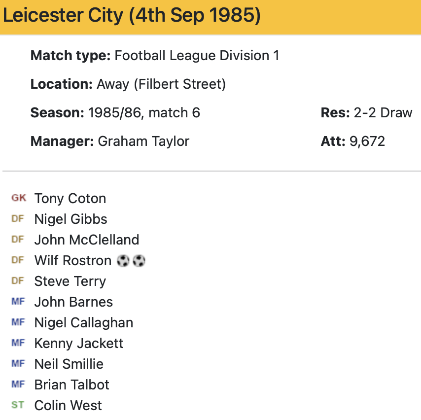Click the Leicester City match heading
421x420 pixels.
point(132,16)
